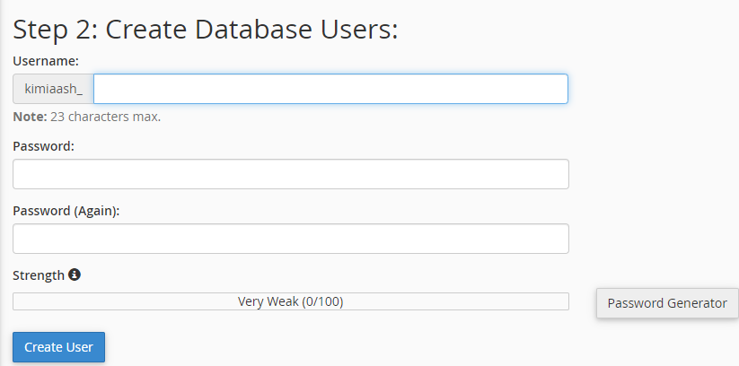Click the "Strength" label text
Screen dimensions: 739x366
coord(39,275)
